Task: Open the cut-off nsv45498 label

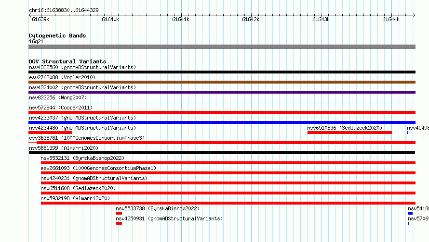Action: coord(418,128)
